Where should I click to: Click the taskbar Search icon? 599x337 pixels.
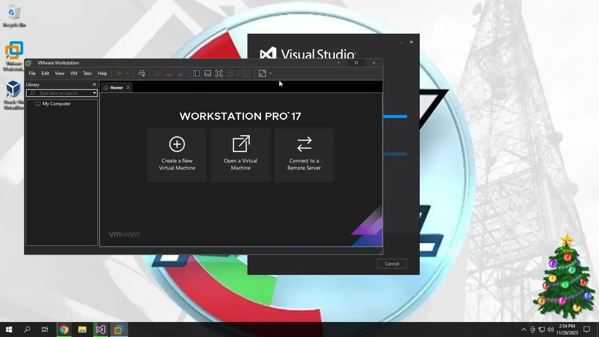pyautogui.click(x=27, y=330)
